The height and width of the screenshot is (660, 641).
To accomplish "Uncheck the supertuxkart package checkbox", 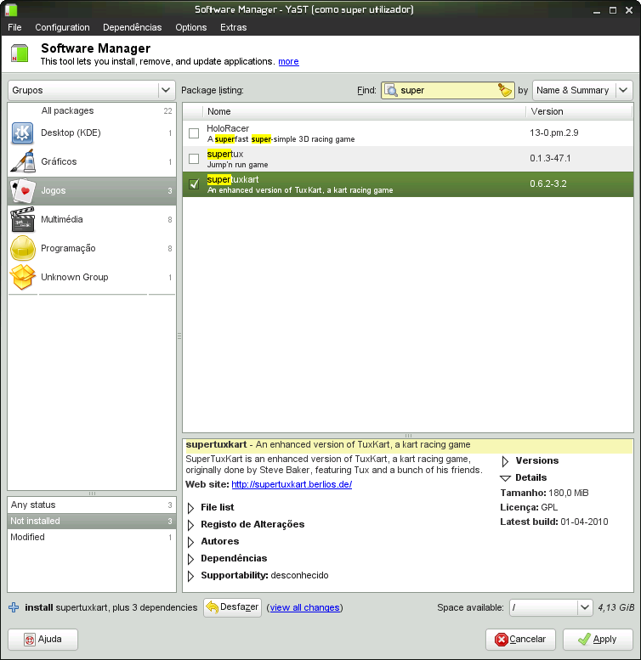I will [x=194, y=184].
